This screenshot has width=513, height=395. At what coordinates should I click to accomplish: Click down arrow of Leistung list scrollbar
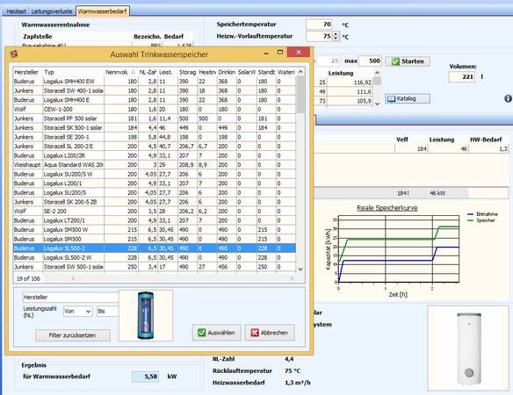pyautogui.click(x=377, y=104)
